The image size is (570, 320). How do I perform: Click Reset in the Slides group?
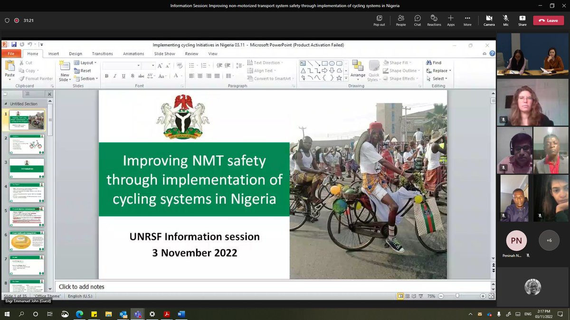click(x=83, y=71)
